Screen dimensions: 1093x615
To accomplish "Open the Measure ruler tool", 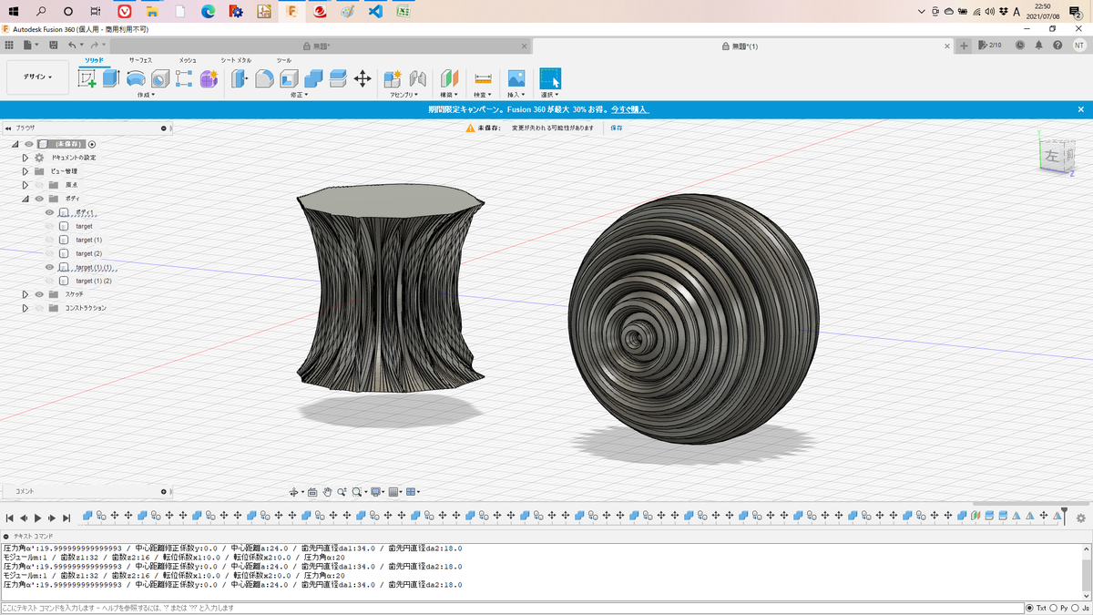I will [483, 78].
